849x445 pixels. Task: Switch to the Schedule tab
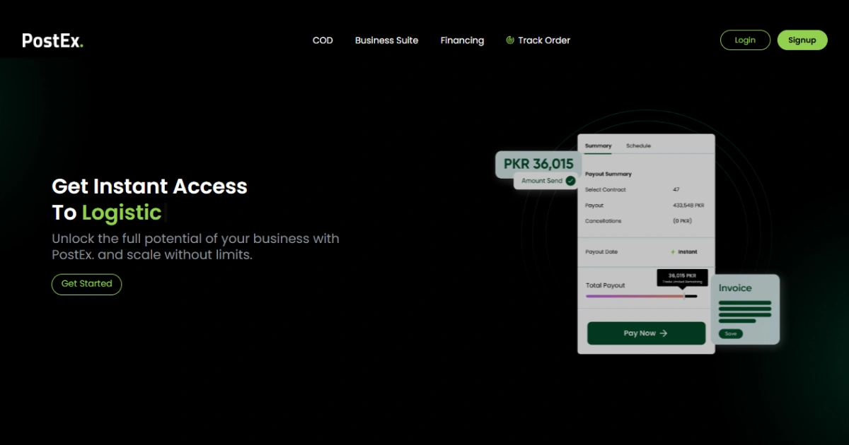coord(638,146)
